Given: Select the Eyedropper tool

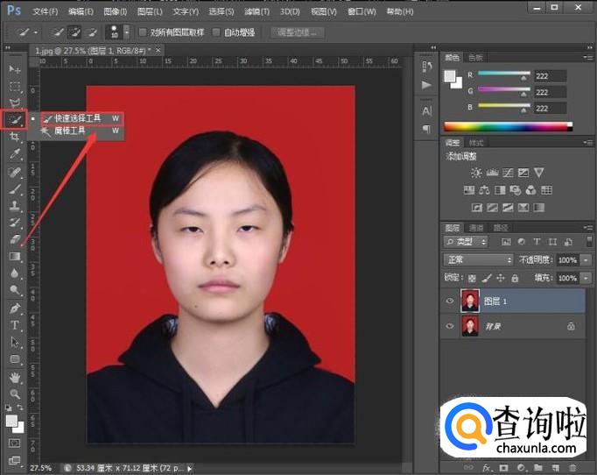Looking at the screenshot, I should (15, 154).
